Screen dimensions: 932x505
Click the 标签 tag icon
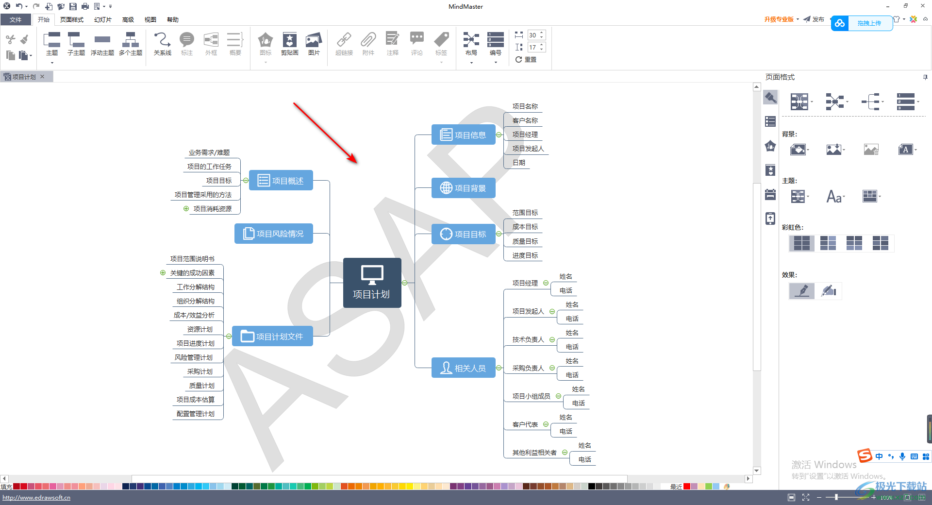441,39
